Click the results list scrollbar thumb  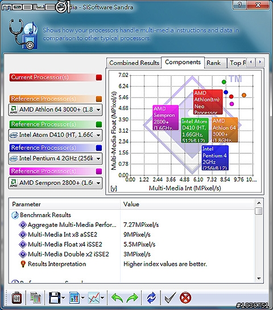coord(258,211)
